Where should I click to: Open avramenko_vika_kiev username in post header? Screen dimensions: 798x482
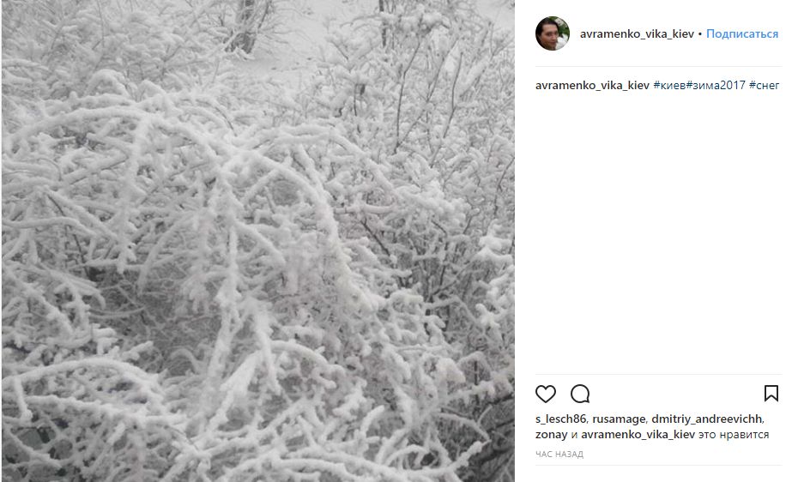637,33
